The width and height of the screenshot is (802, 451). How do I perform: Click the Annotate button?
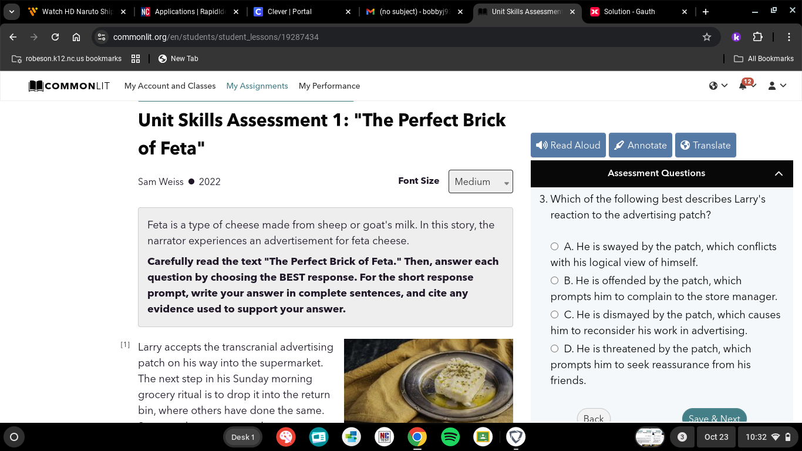(x=641, y=145)
